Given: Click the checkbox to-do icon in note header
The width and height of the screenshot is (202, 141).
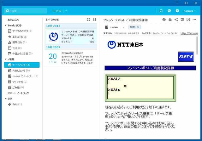Looking at the screenshot, I should click(x=188, y=20).
